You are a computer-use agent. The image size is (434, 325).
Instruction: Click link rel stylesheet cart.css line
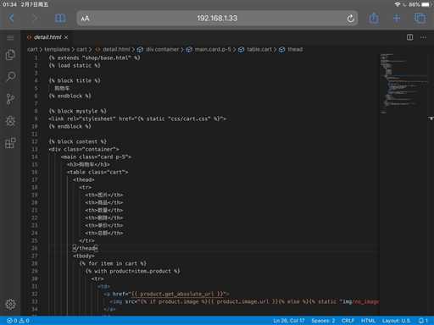(137, 118)
